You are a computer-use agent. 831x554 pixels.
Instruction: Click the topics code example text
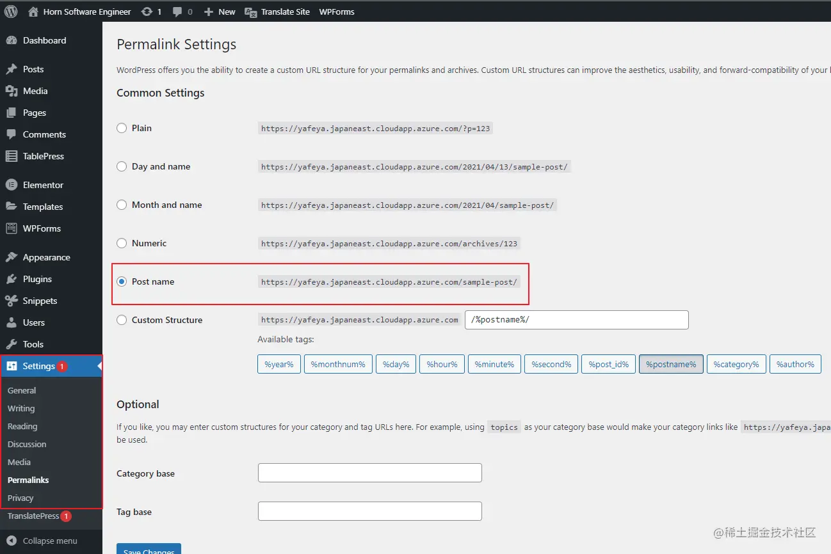tap(504, 427)
